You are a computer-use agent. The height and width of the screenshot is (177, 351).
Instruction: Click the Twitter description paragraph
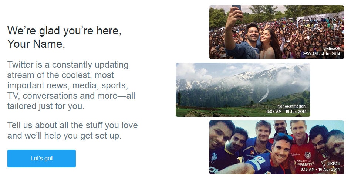(71, 86)
